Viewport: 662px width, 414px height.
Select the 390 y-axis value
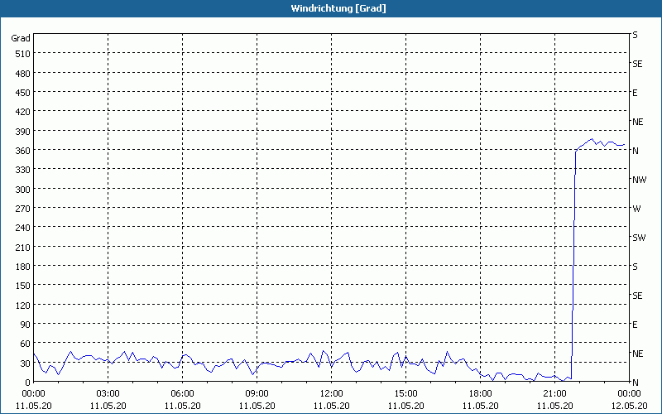pos(23,132)
